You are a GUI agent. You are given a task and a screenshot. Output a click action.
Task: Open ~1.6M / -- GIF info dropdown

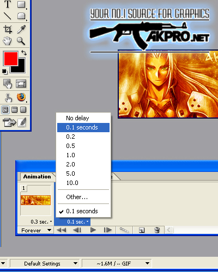coord(117,263)
